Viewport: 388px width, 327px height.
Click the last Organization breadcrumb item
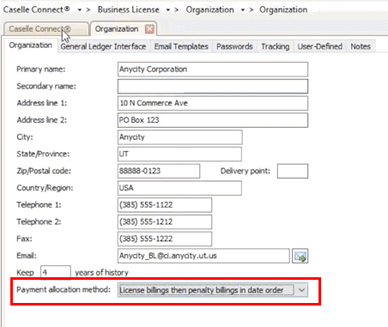pos(283,9)
